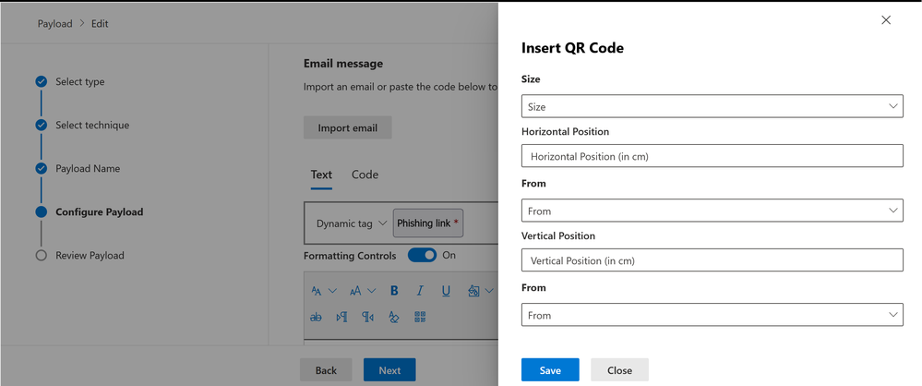Screen dimensions: 922x386
Task: Click the Select technique checkmark circle
Action: pyautogui.click(x=41, y=125)
